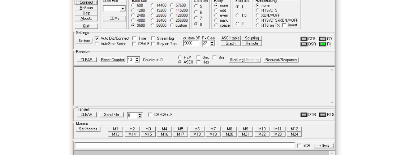This screenshot has height=155, width=410.
Task: Open the COM Port dropdown
Action: click(123, 9)
